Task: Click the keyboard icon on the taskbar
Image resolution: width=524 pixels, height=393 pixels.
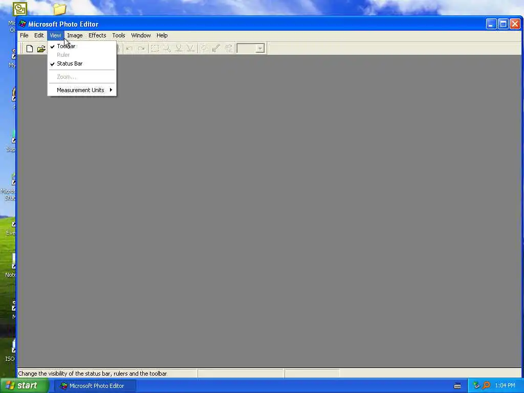Action: 457,386
